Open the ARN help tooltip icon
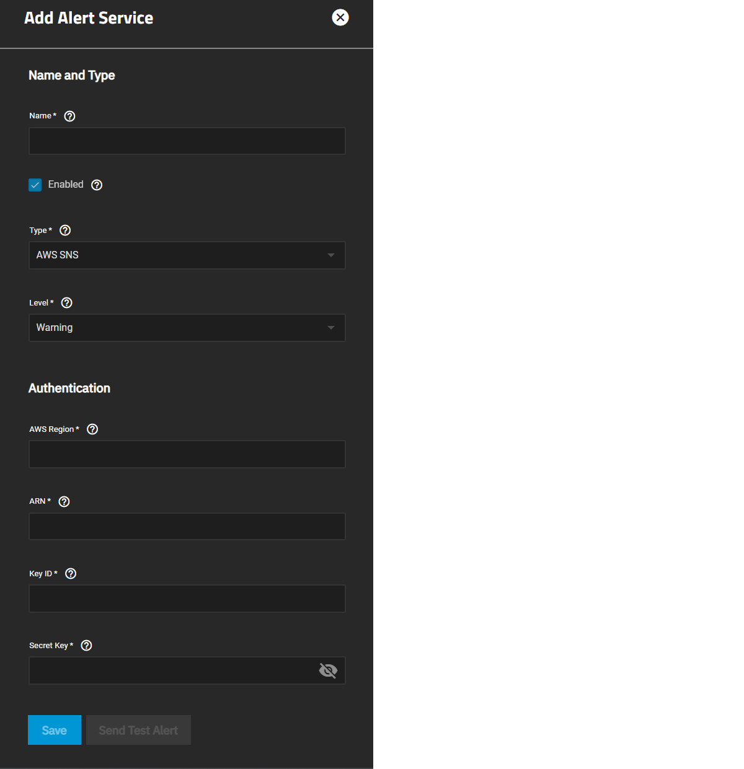This screenshot has height=769, width=744. (64, 501)
